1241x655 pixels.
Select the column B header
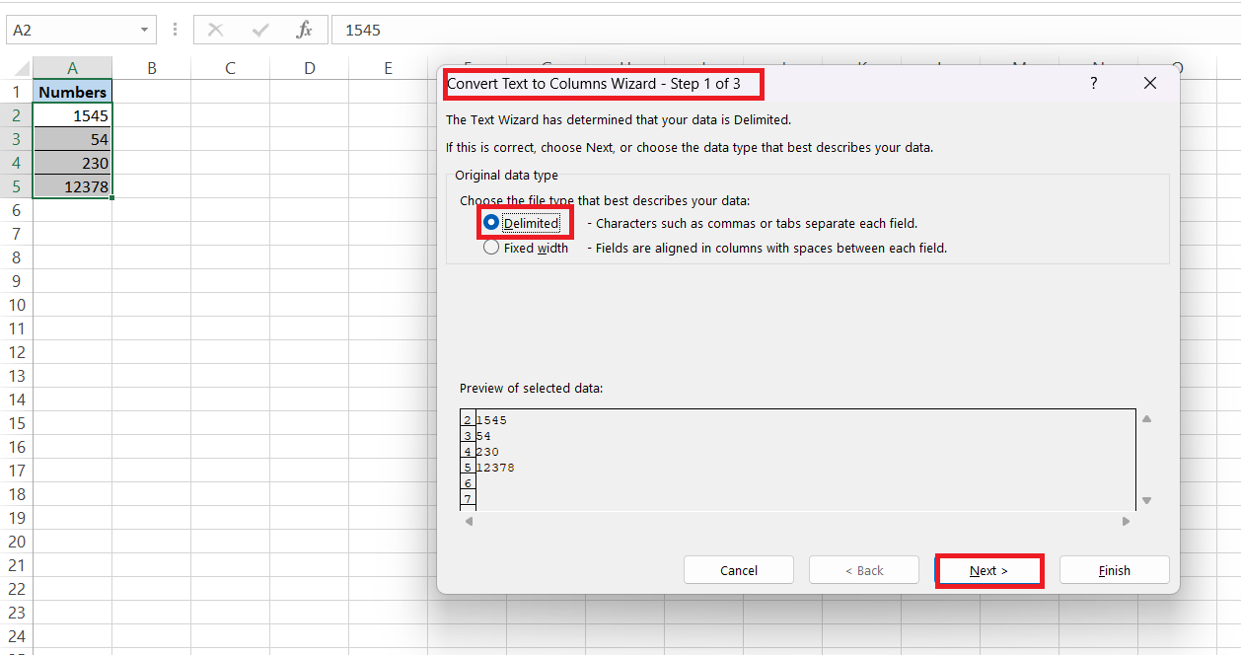151,68
